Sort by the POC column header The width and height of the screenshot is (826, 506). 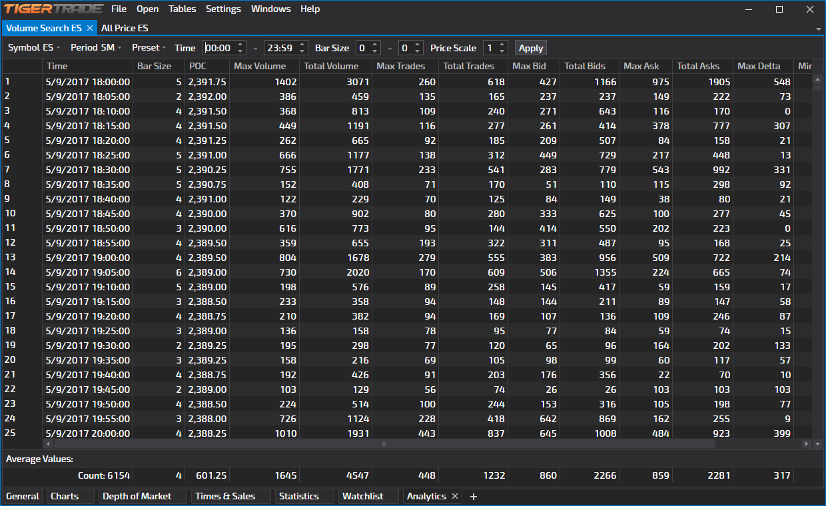click(207, 66)
